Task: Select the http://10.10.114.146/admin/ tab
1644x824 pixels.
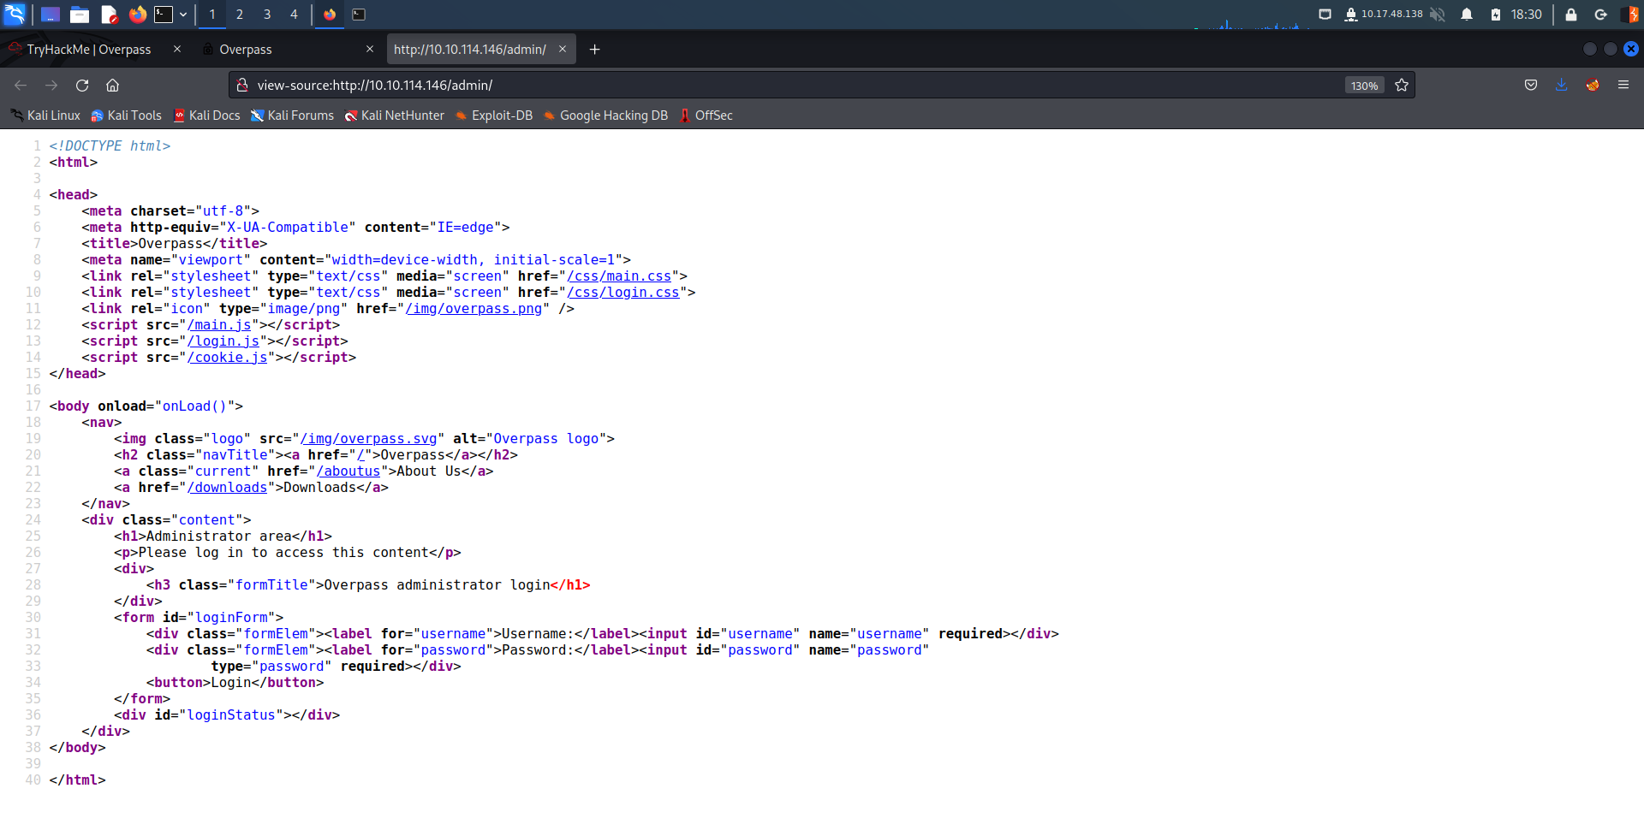Action: pos(470,50)
